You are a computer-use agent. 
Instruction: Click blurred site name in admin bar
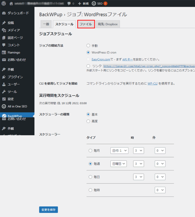(39, 4)
